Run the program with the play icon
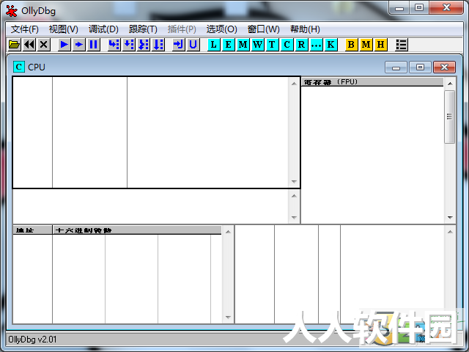 coord(64,45)
